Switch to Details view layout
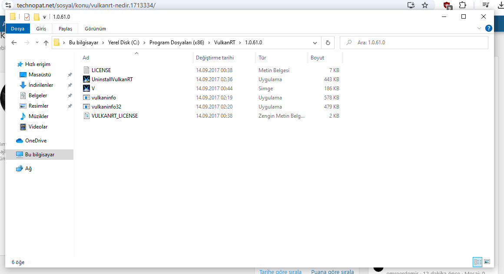The image size is (504, 274). [x=477, y=262]
